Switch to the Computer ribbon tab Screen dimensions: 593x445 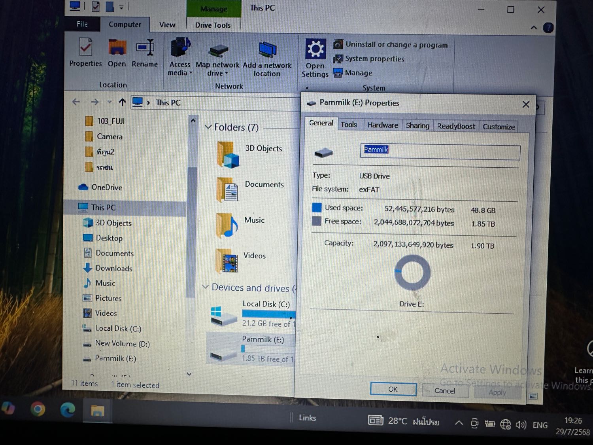125,25
